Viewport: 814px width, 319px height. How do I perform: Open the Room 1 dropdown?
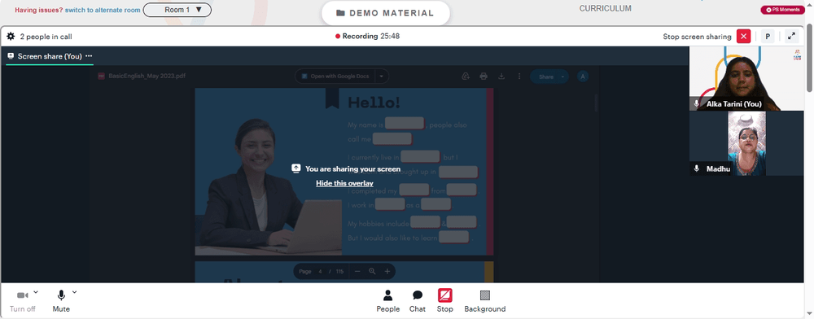(x=177, y=10)
